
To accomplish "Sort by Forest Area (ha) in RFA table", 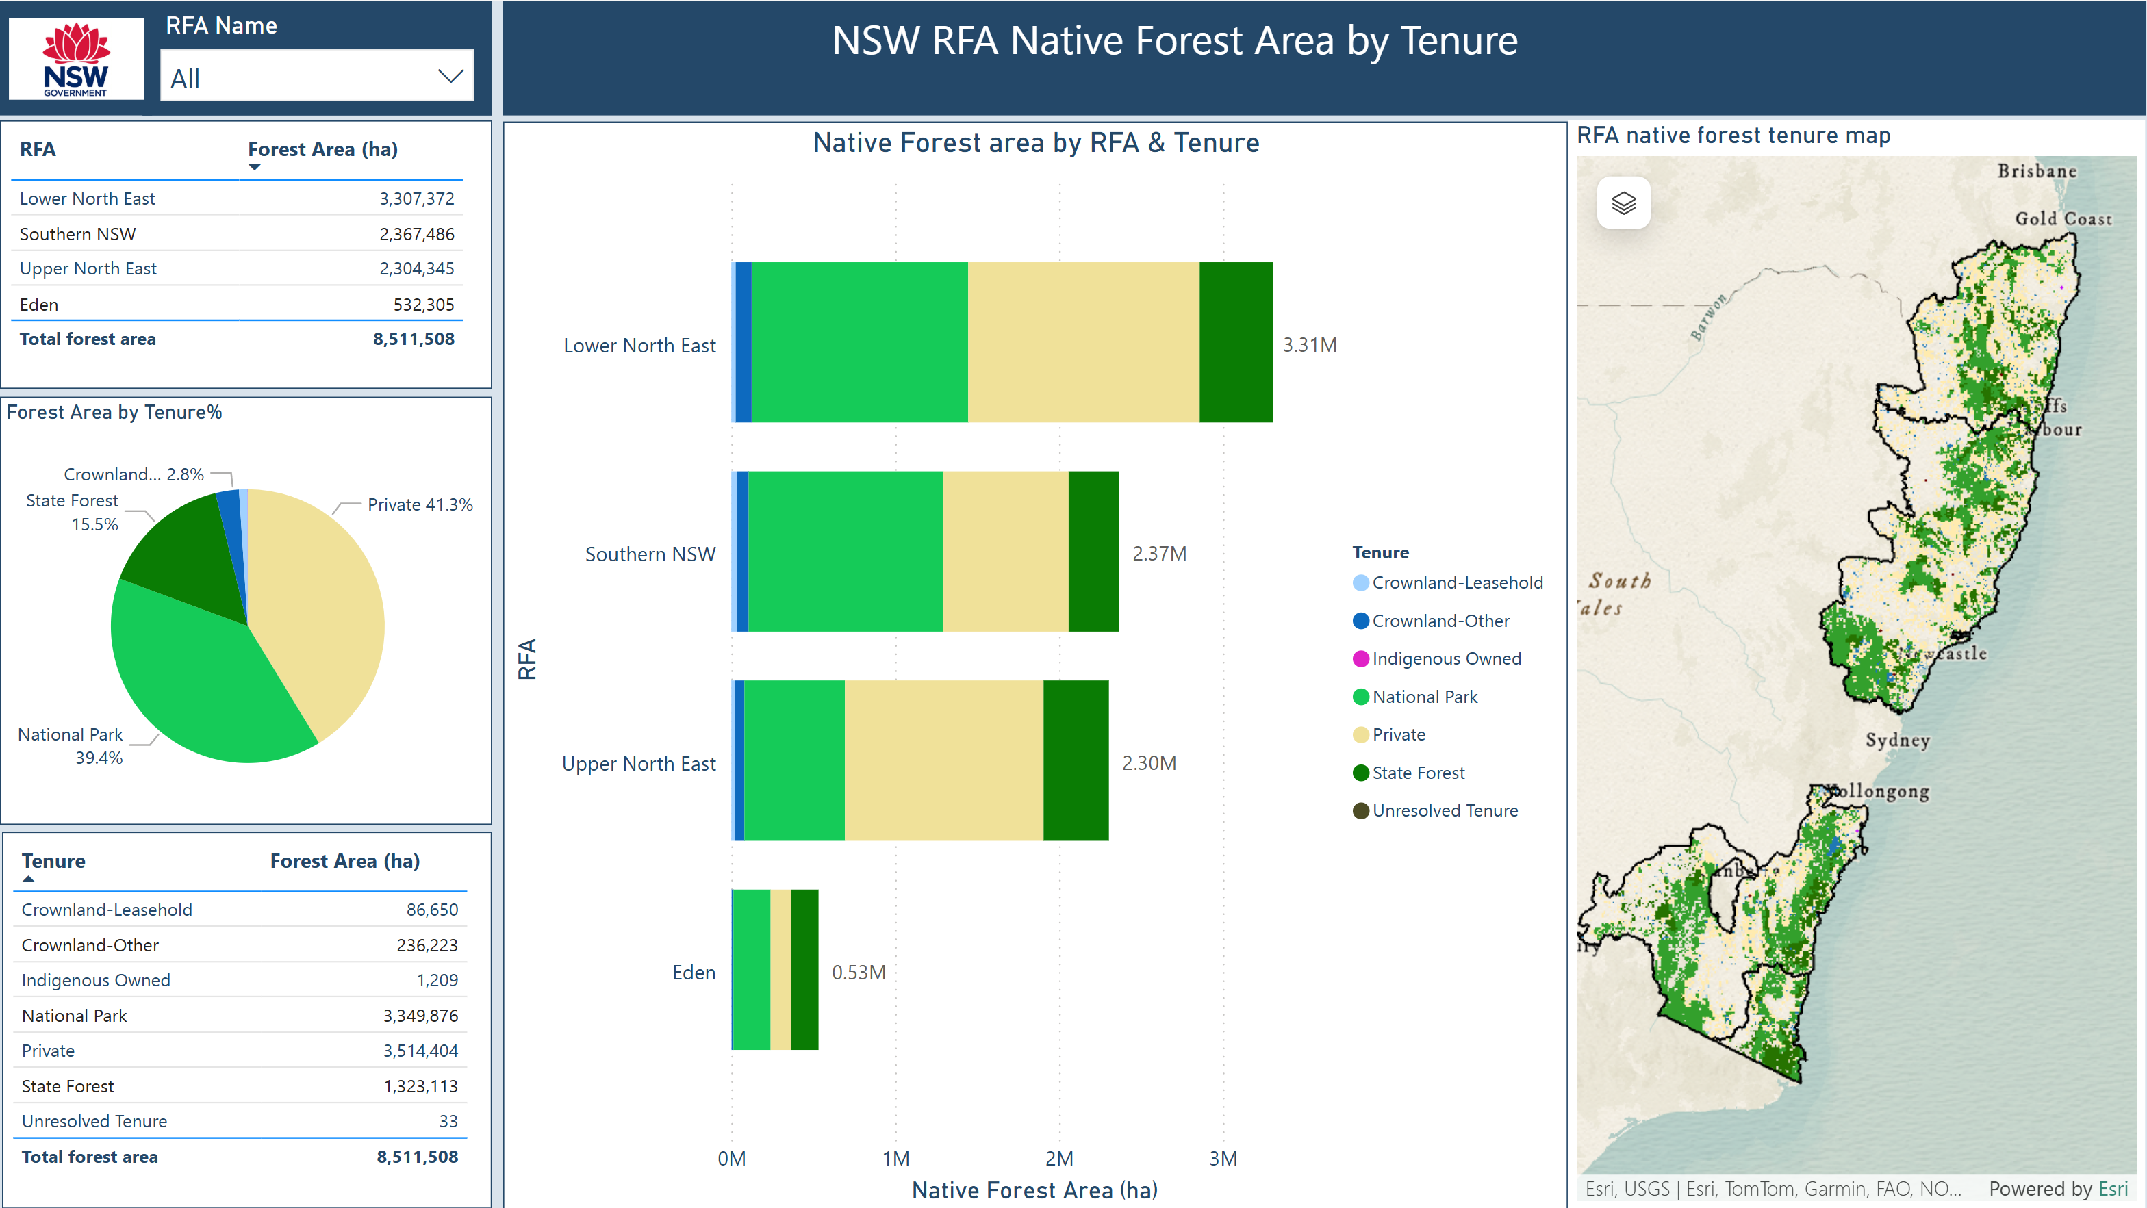I will pyautogui.click(x=322, y=150).
